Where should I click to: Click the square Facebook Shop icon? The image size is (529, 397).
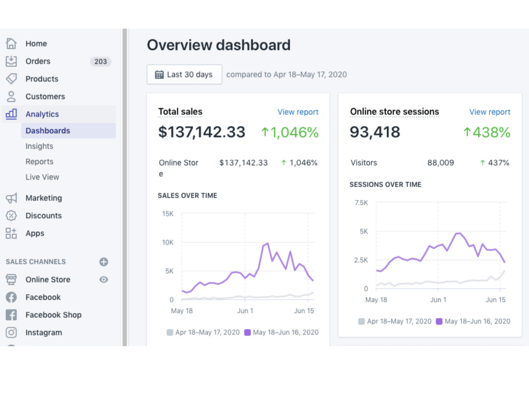click(11, 315)
